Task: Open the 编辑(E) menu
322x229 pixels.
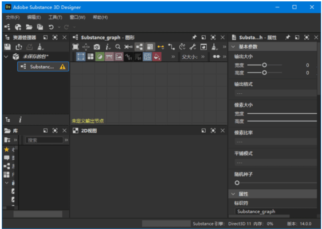Action: pyautogui.click(x=34, y=17)
